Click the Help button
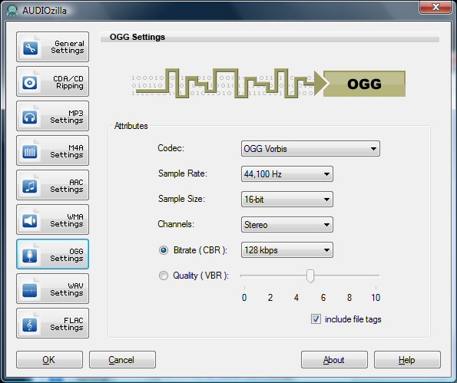The image size is (457, 383). 407,360
